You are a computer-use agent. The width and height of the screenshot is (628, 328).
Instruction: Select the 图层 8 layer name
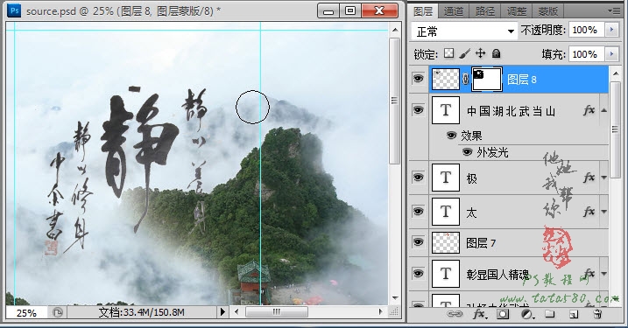[x=521, y=80]
